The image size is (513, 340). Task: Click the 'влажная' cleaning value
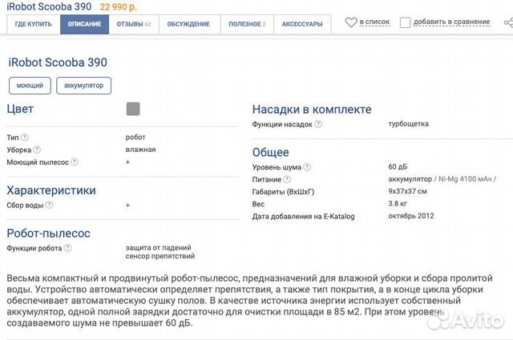(x=141, y=150)
